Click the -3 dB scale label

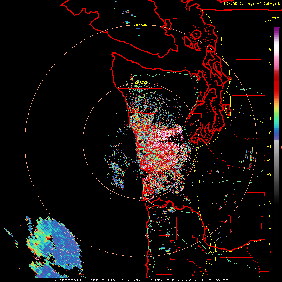tap(269, 174)
